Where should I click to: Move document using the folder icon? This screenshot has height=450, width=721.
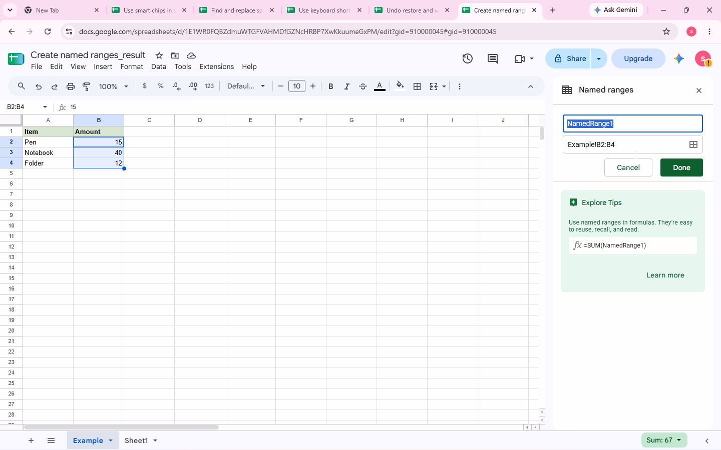175,55
